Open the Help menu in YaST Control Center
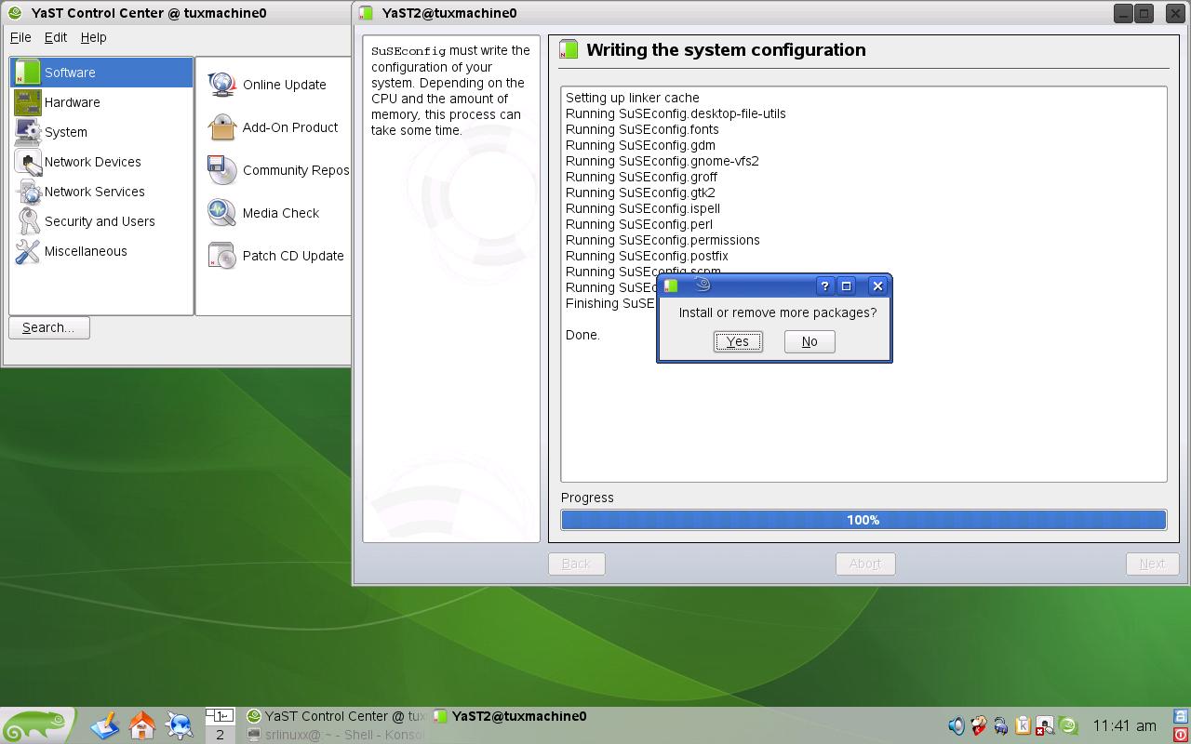 click(x=93, y=37)
